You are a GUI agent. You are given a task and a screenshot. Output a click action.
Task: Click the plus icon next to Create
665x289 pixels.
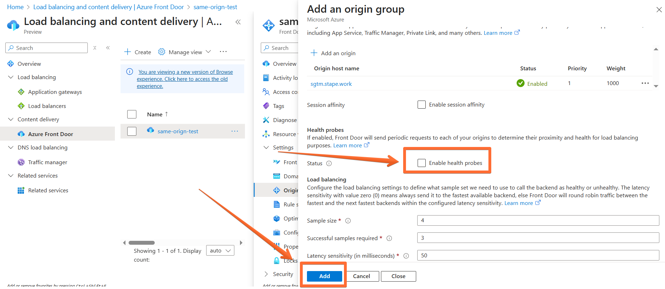click(128, 52)
